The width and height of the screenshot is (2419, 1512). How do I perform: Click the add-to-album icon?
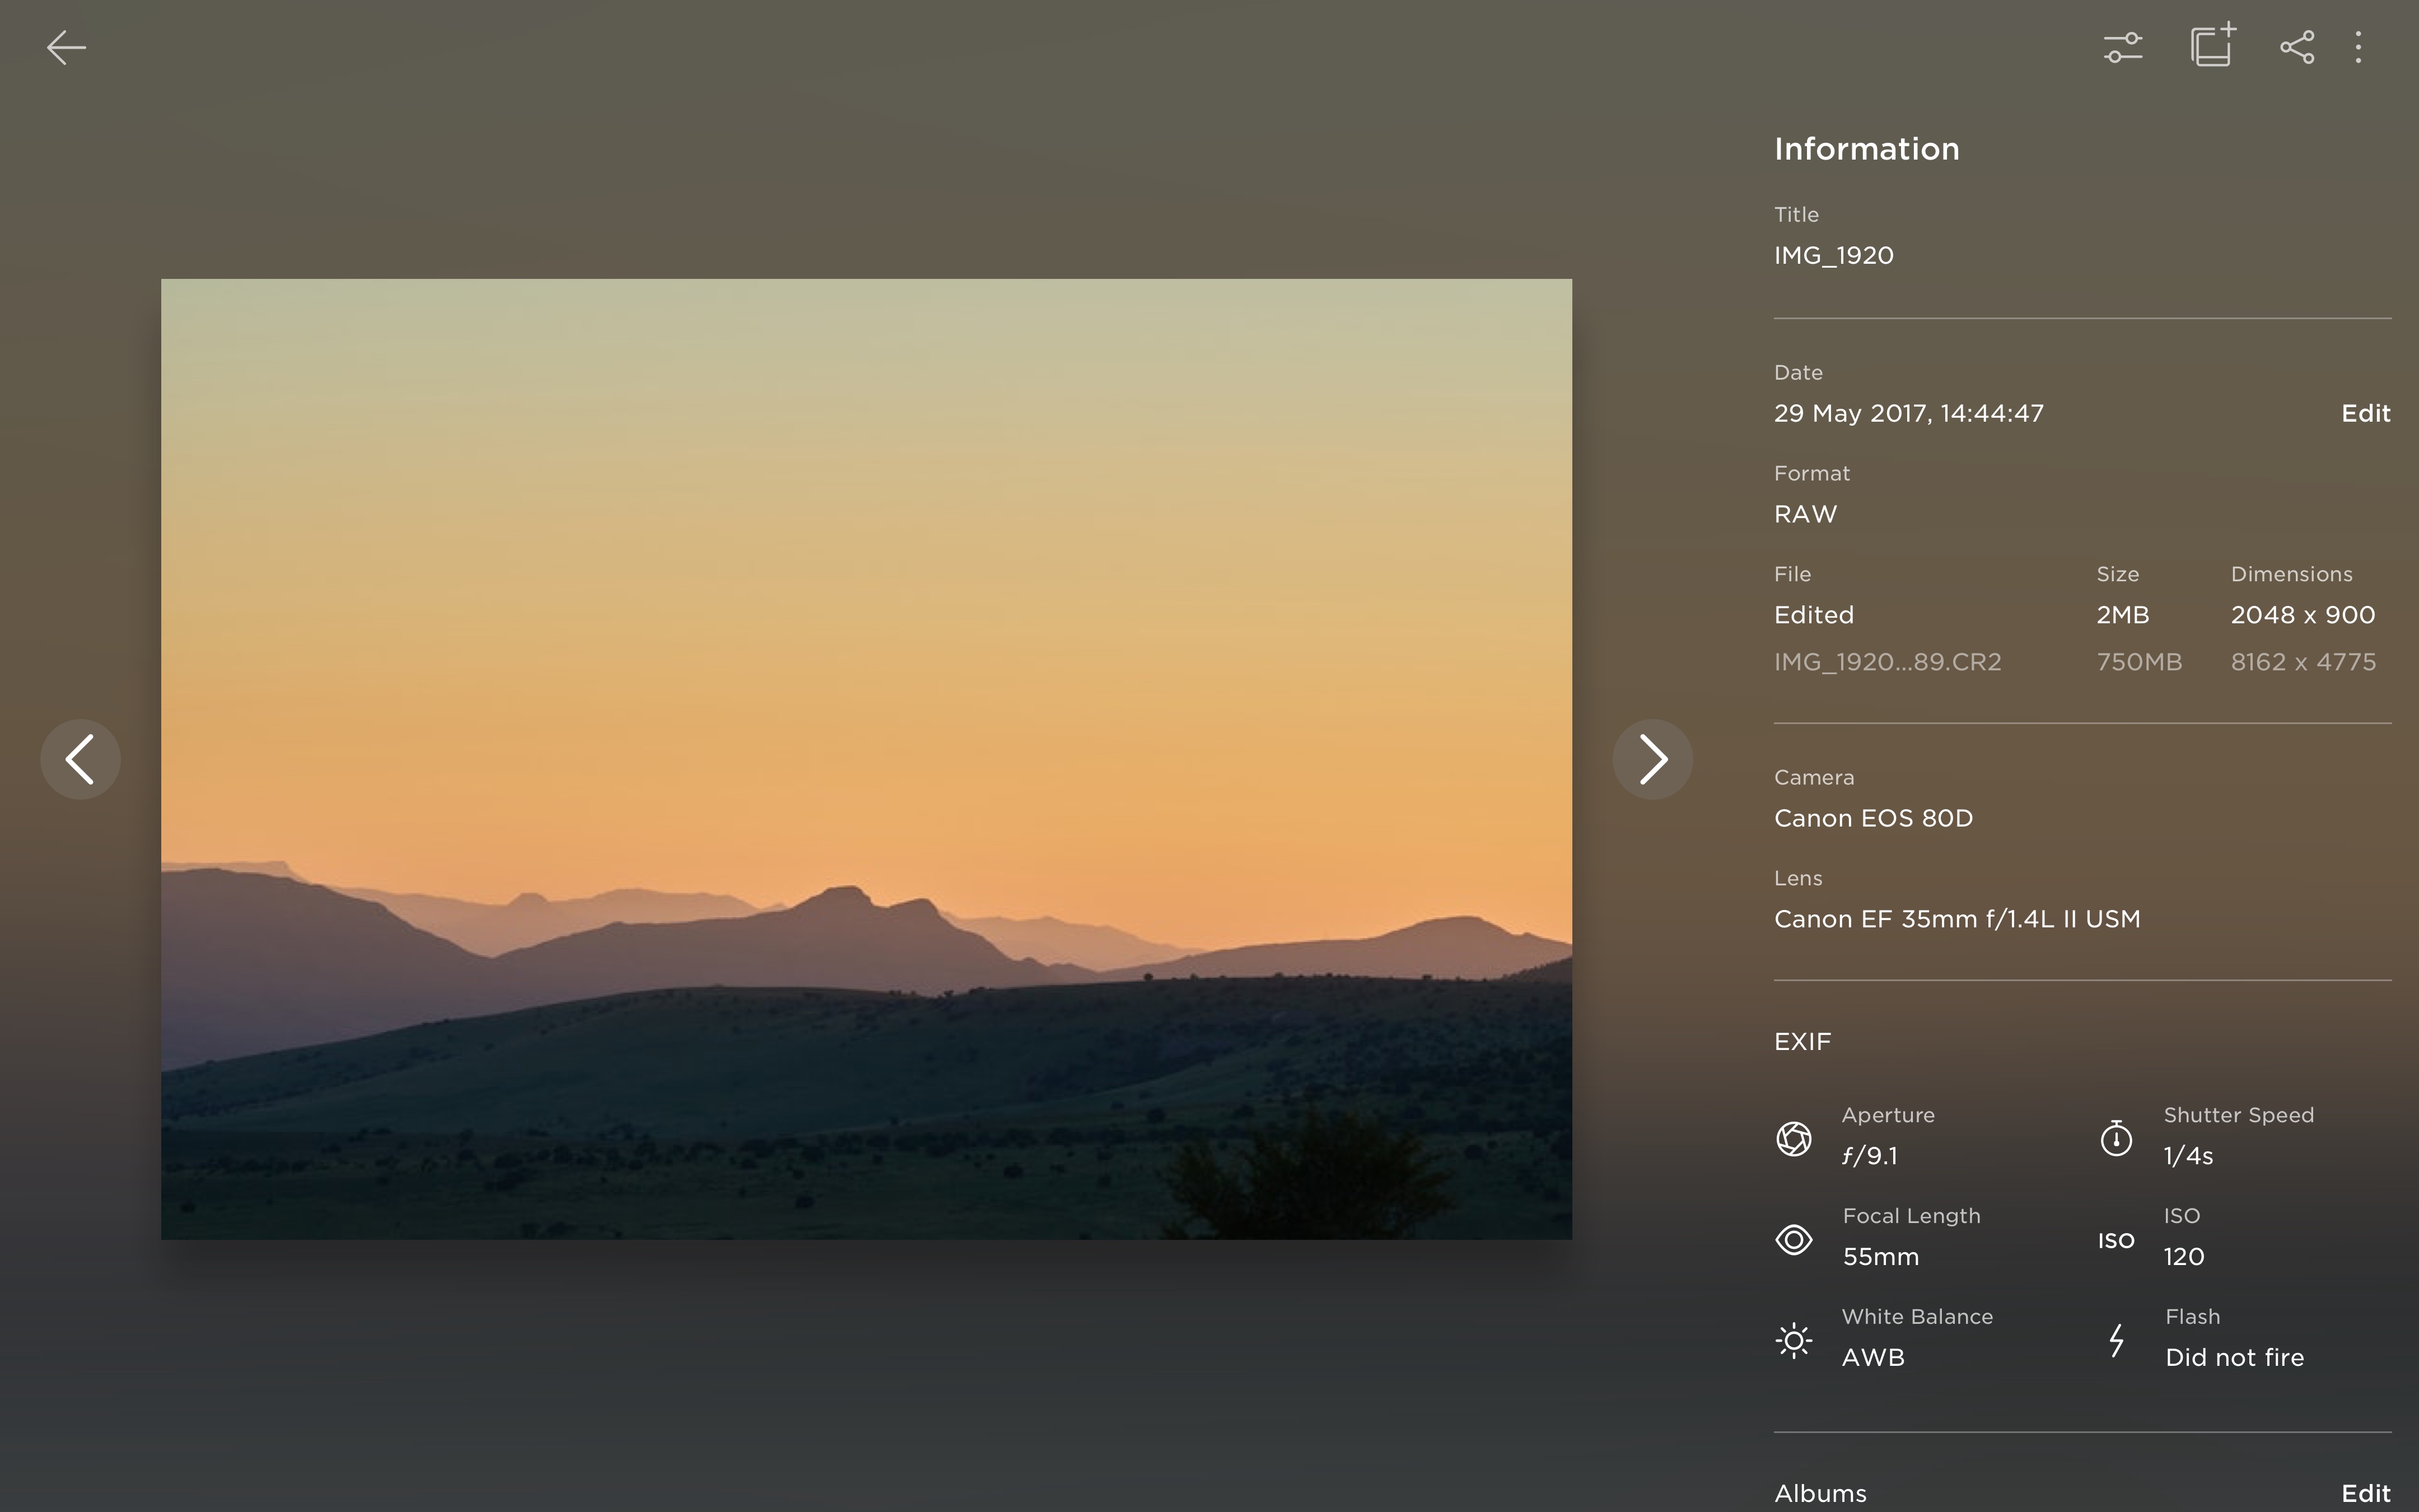(x=2212, y=46)
